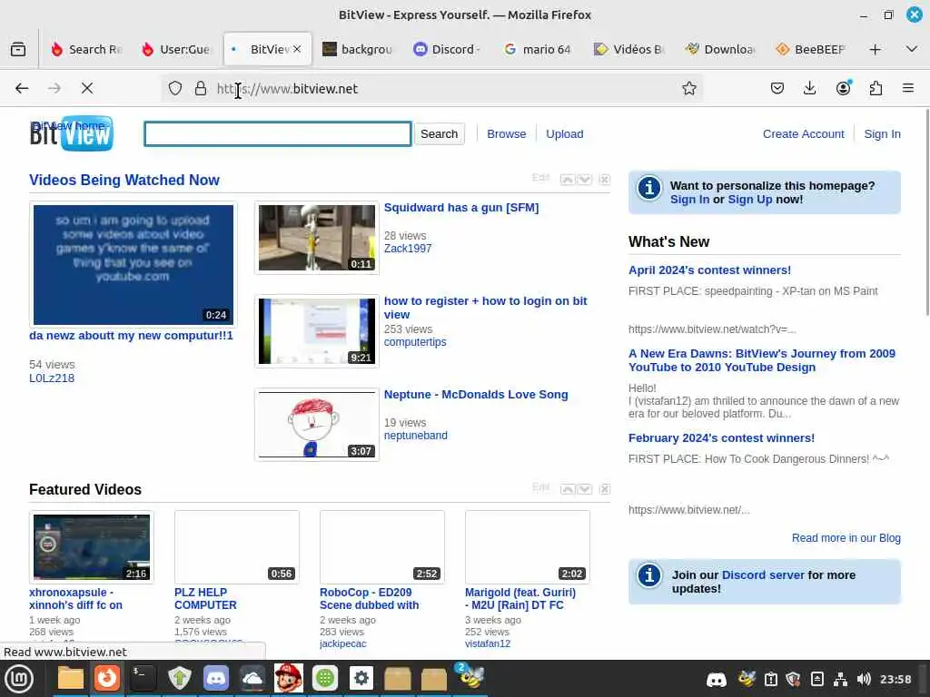Click the Firefox View icon
This screenshot has height=697, width=930.
click(x=18, y=49)
